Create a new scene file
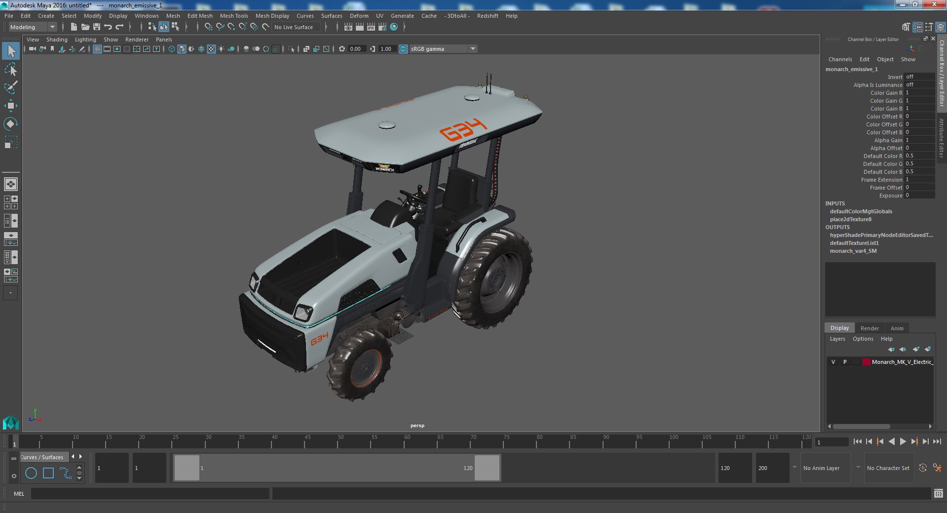Image resolution: width=947 pixels, height=513 pixels. point(74,27)
